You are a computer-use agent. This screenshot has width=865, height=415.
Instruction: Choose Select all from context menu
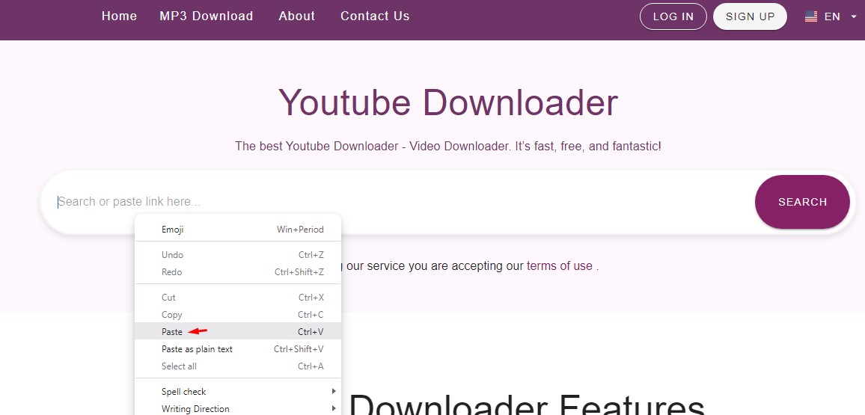(179, 366)
